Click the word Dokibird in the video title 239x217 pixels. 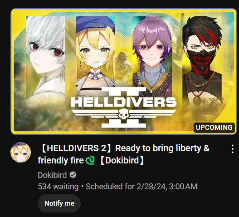click(x=122, y=160)
